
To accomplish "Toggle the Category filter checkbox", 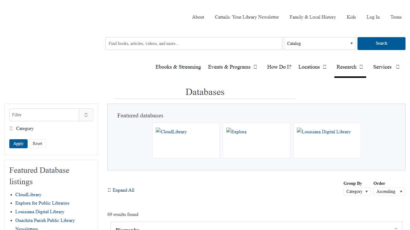I will 11,128.
